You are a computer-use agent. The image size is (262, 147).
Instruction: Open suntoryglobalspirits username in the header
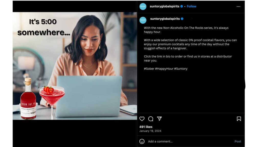click(165, 6)
